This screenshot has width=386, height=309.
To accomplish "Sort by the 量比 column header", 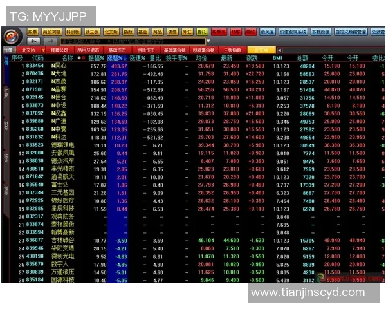I will pyautogui.click(x=155, y=58).
